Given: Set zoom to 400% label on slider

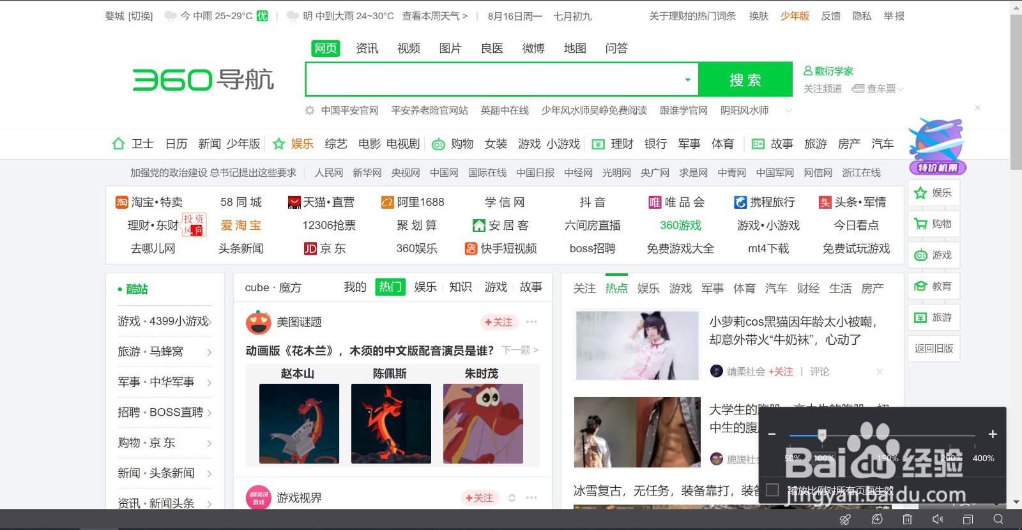Looking at the screenshot, I should [983, 458].
